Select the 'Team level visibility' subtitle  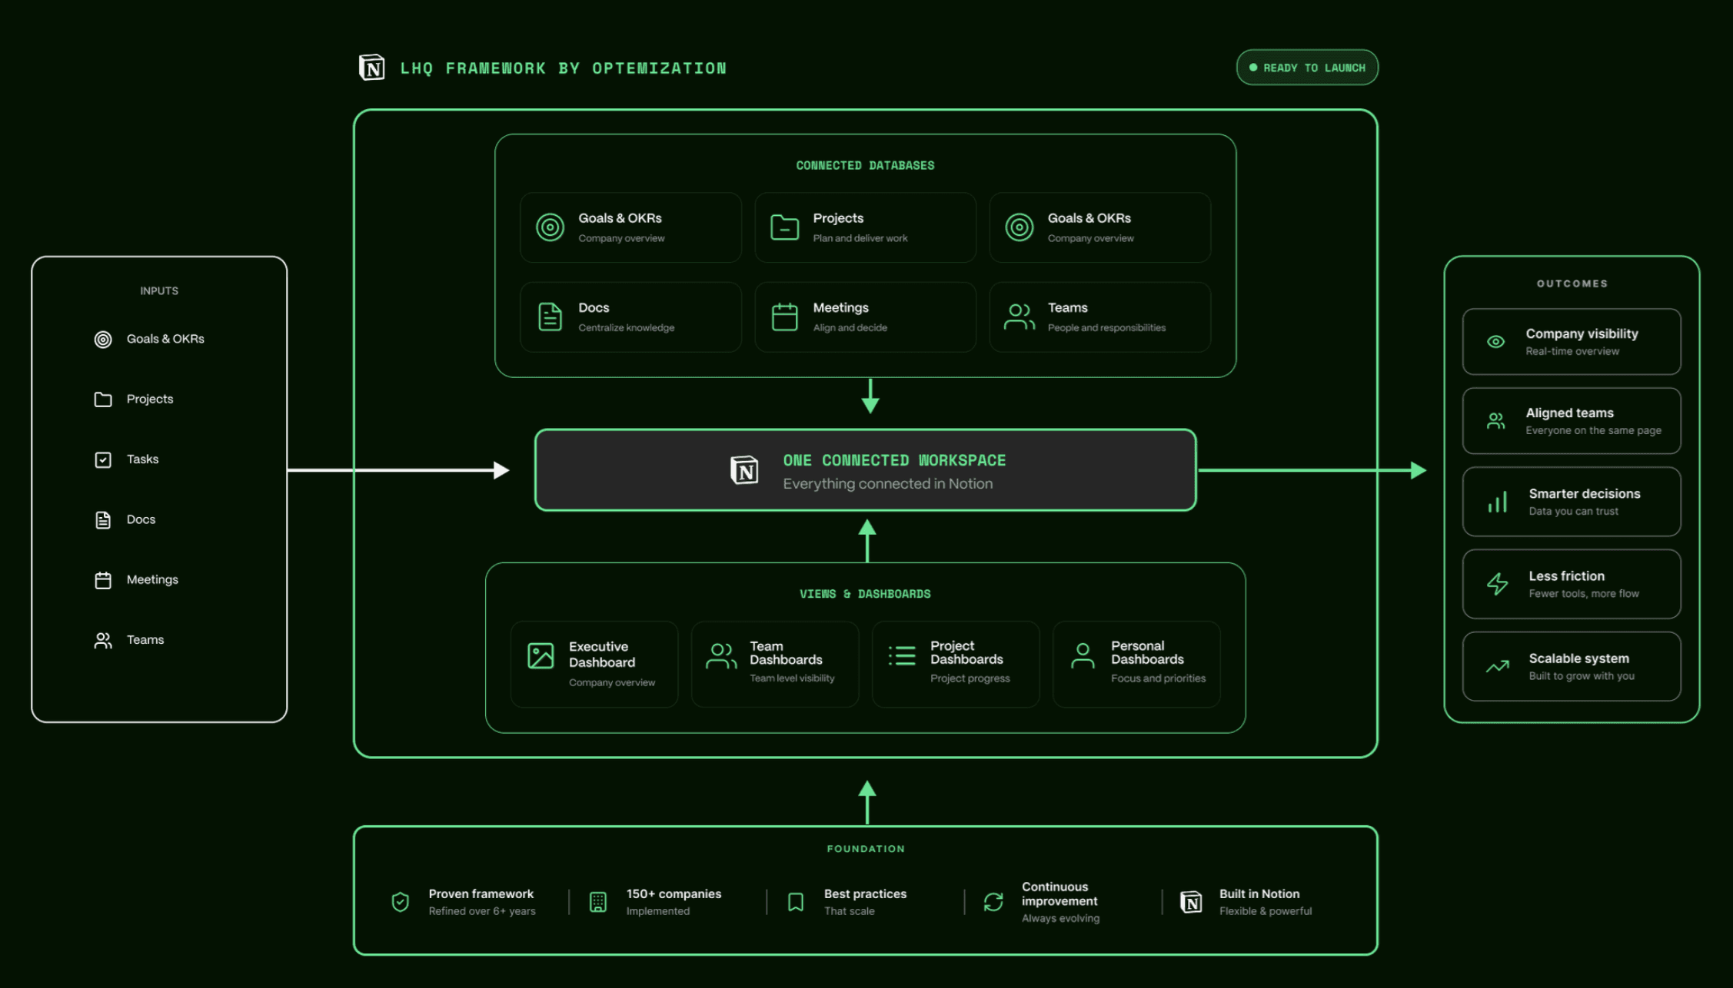click(x=792, y=678)
